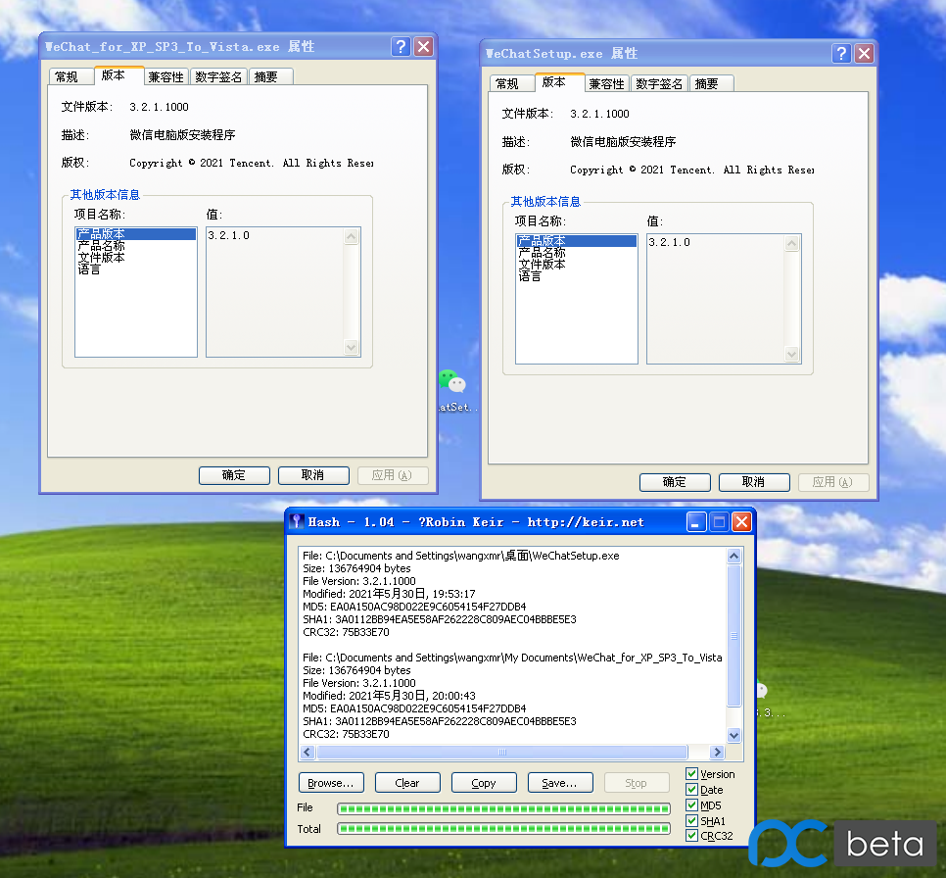
Task: Select 产品版本 item in WeChatSetup.exe properties list
Action: 577,240
